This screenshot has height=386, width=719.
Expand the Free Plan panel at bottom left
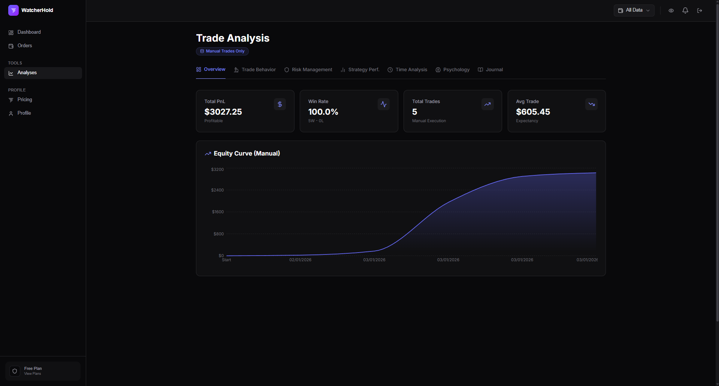click(43, 371)
